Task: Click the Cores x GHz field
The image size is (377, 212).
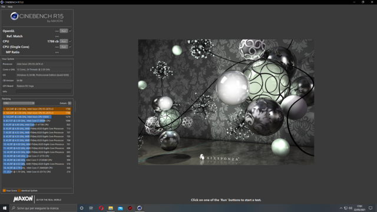Action: [44, 69]
